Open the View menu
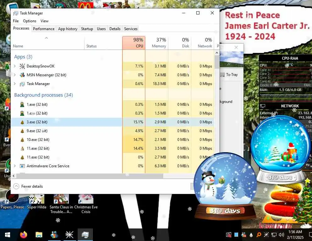Image resolution: width=312 pixels, height=241 pixels. click(x=44, y=21)
